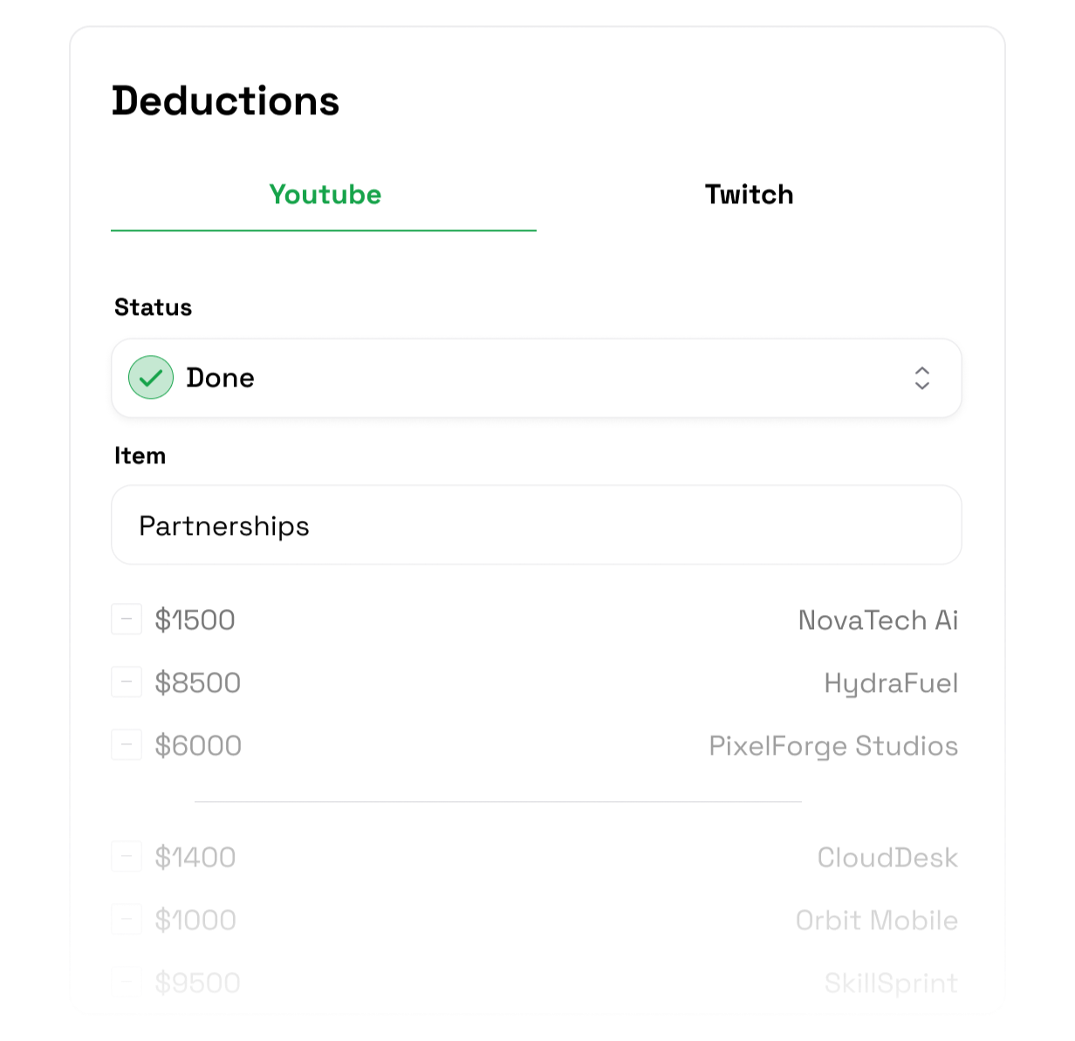Remove the $1500 NovaTech Ai deduction
Image resolution: width=1075 pixels, height=1041 pixels.
(127, 620)
